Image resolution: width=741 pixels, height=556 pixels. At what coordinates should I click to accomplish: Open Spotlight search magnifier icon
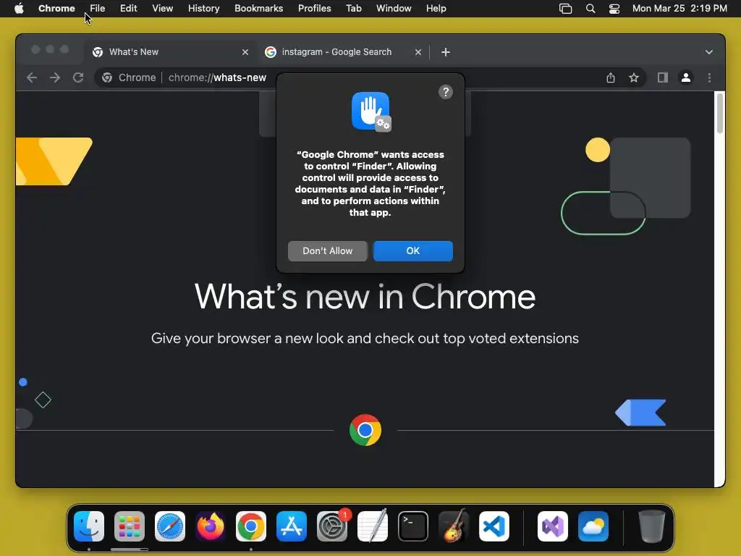pyautogui.click(x=590, y=9)
